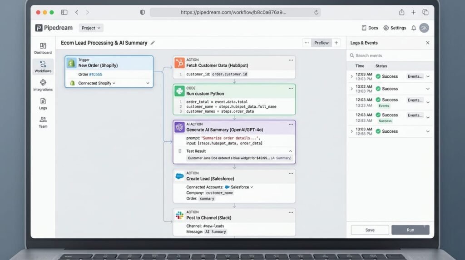Image resolution: width=465 pixels, height=260 pixels.
Task: Open the Project dropdown
Action: pyautogui.click(x=91, y=28)
